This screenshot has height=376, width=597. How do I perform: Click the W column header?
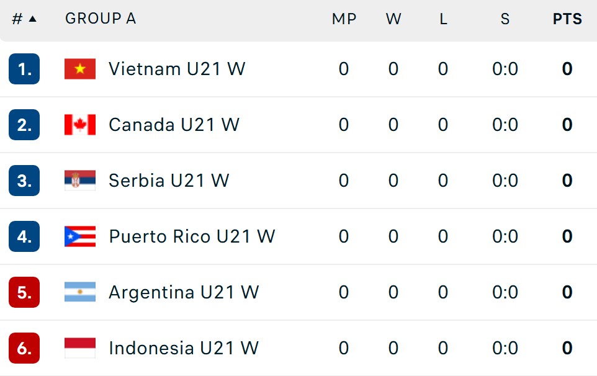coord(393,19)
